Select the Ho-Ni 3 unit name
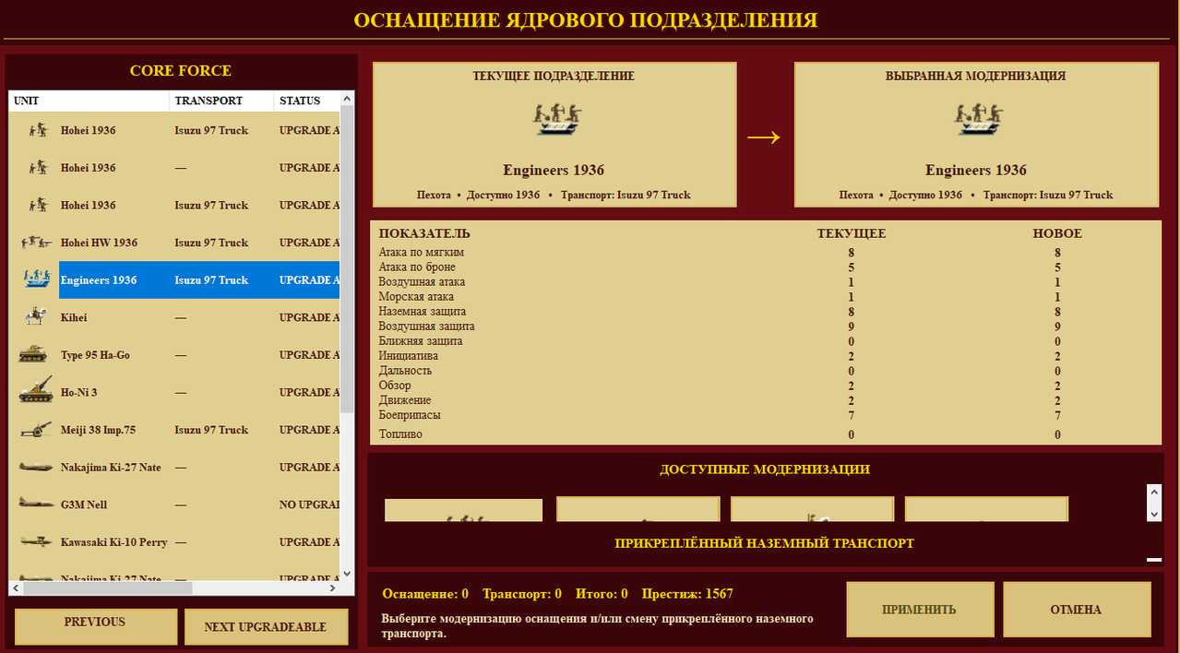Screen dimensions: 1180x653 coord(79,392)
